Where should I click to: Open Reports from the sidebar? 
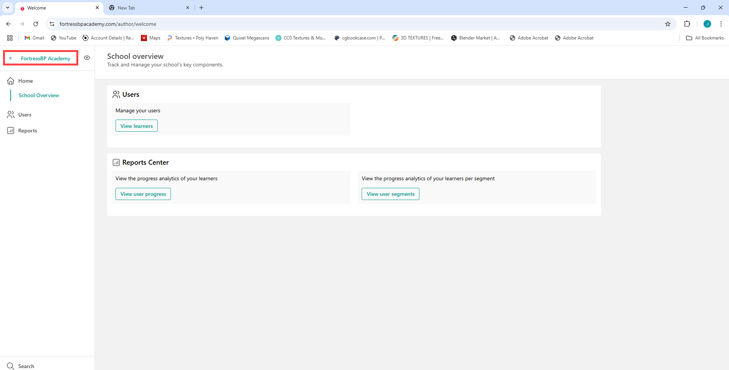click(27, 131)
